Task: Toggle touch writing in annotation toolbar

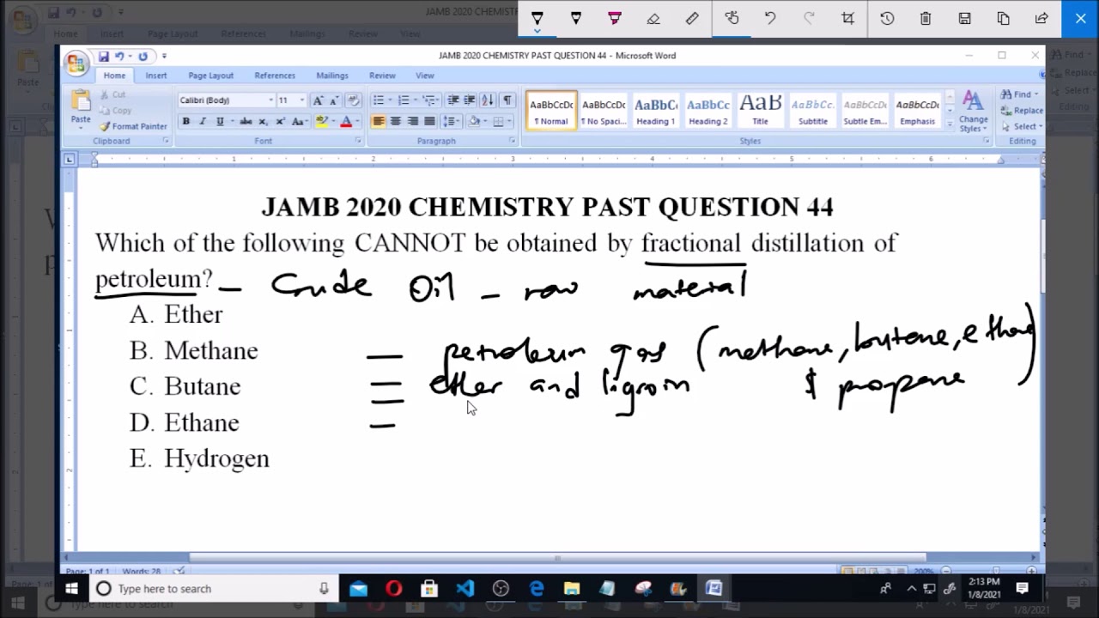Action: pyautogui.click(x=732, y=18)
